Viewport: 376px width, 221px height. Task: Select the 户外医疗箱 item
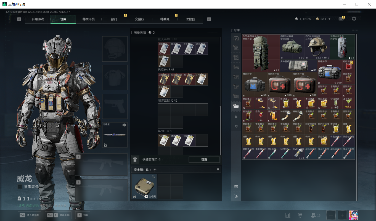(x=298, y=66)
